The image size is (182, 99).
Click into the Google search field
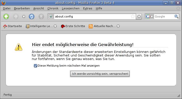click(x=164, y=16)
